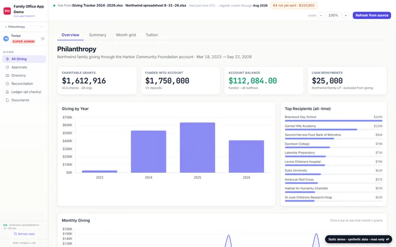This screenshot has width=396, height=247.
Task: Click the Davidson College progress bar
Action: click(333, 148)
